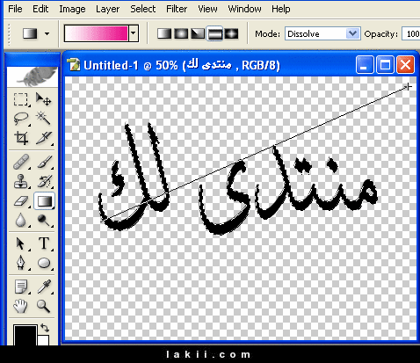Select the Eraser tool
The image size is (420, 363).
pyautogui.click(x=21, y=201)
